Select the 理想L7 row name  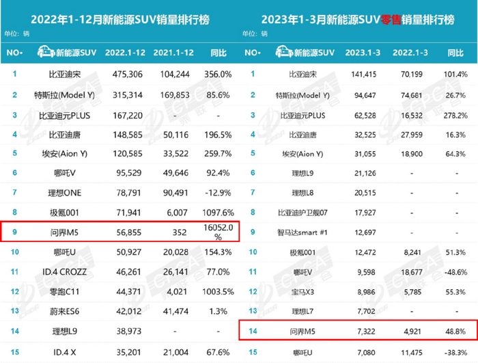click(303, 312)
